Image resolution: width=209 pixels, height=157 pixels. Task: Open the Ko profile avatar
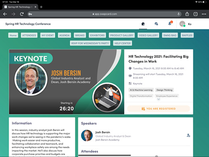click(x=182, y=24)
